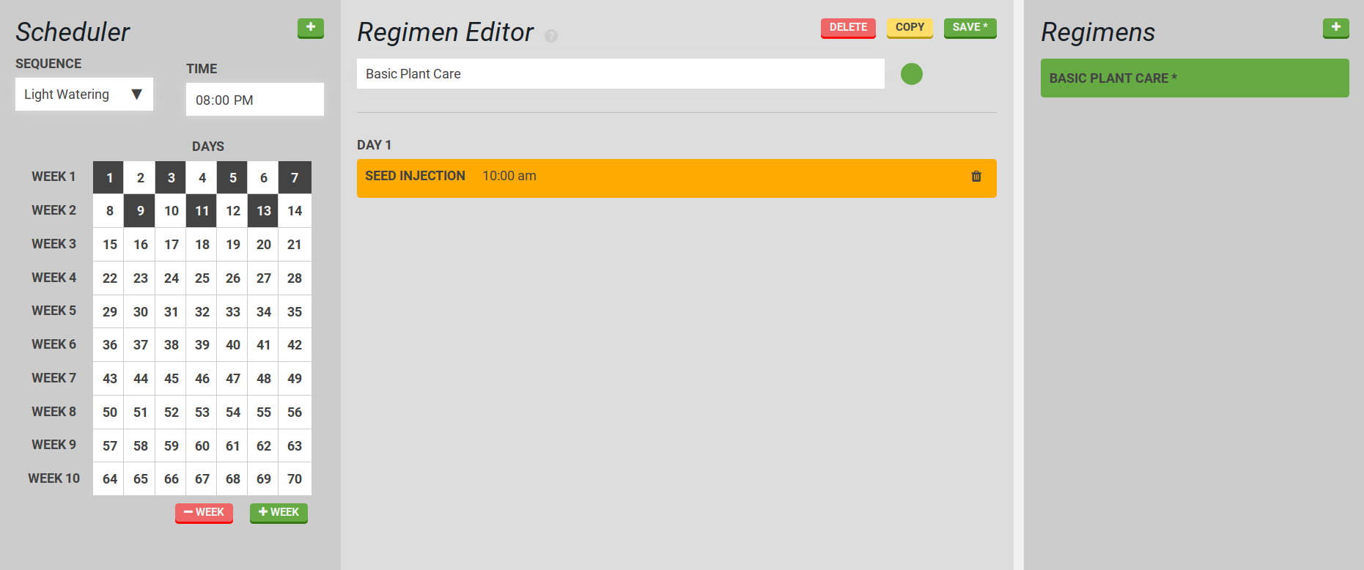Click the green plus icon in Scheduler
The image size is (1364, 570).
[x=310, y=28]
